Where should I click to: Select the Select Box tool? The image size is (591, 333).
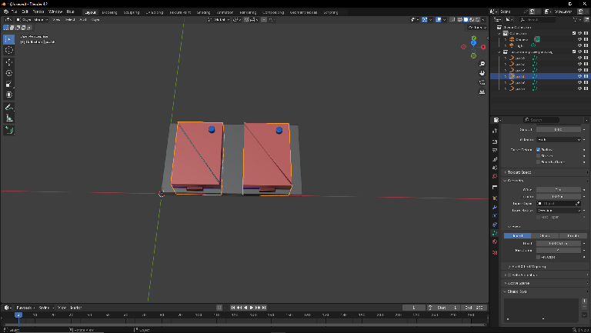[9, 39]
